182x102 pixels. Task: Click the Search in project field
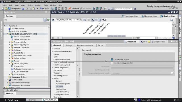(124, 8)
